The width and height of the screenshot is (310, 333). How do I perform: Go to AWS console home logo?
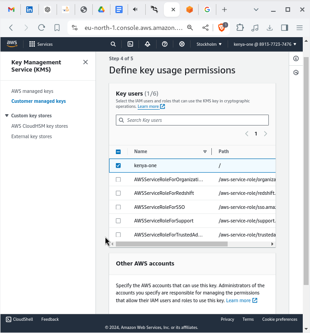[12, 44]
